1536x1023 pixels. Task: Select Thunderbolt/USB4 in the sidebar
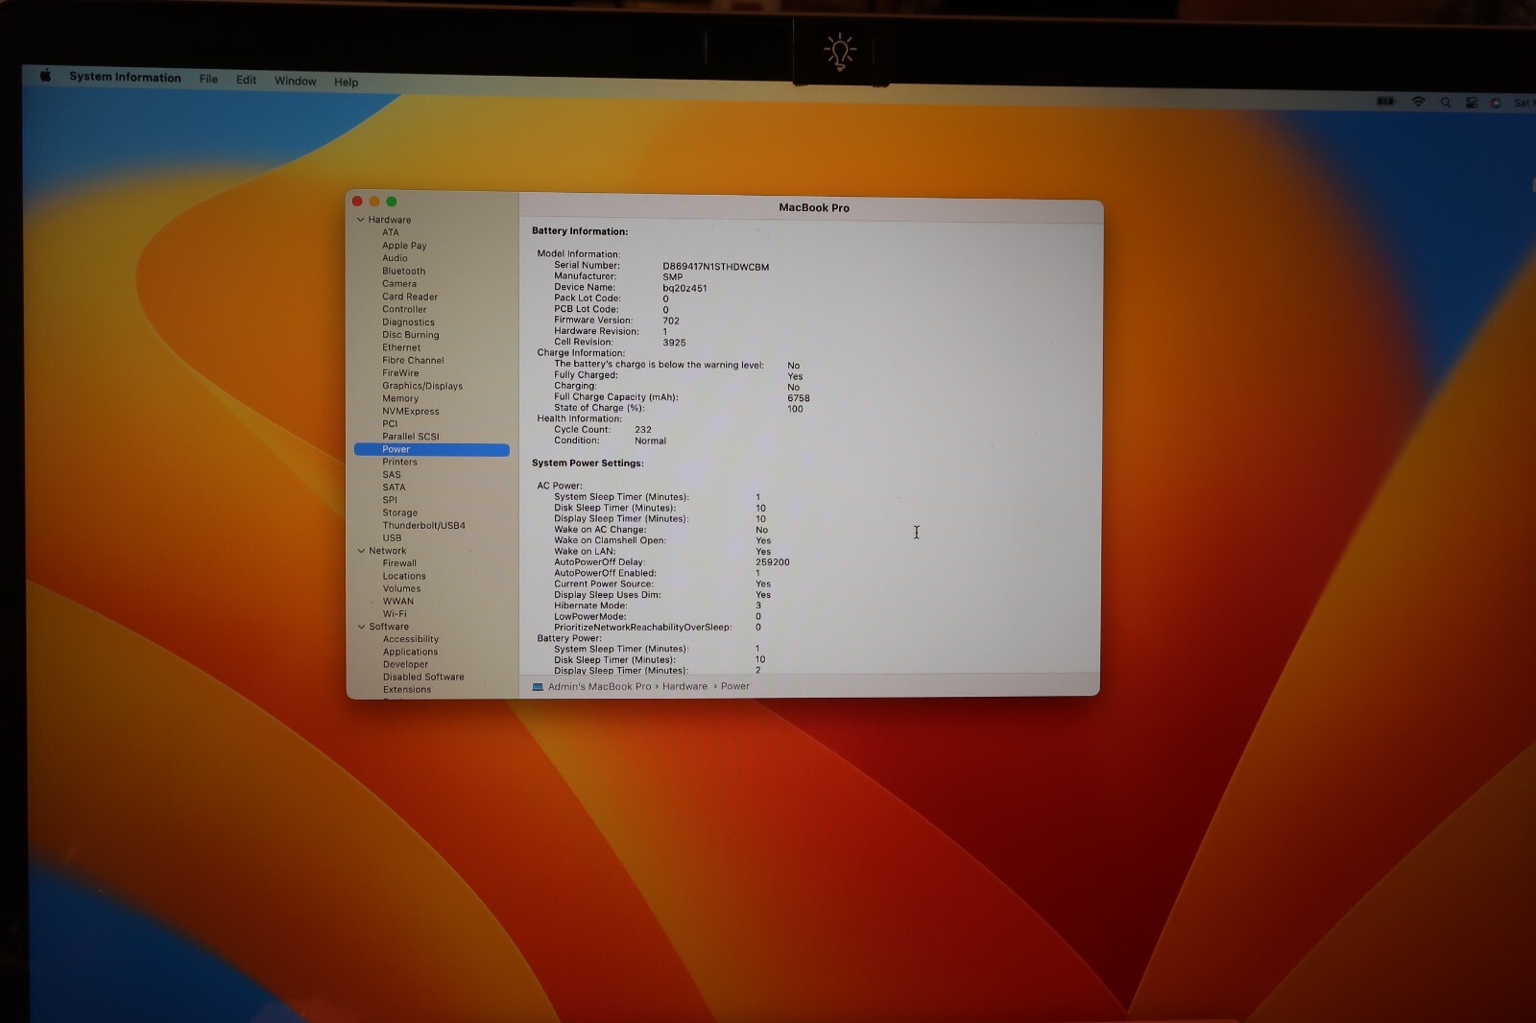coord(424,525)
